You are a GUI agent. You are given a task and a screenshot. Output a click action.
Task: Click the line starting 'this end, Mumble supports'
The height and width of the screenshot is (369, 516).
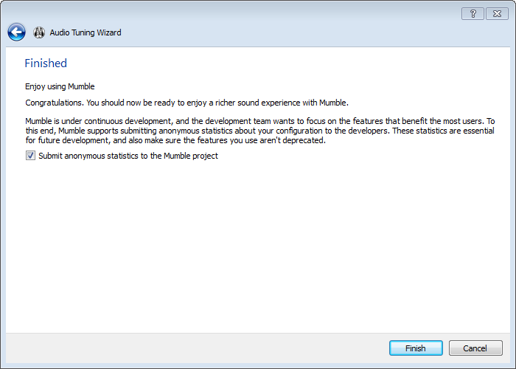tap(260, 131)
